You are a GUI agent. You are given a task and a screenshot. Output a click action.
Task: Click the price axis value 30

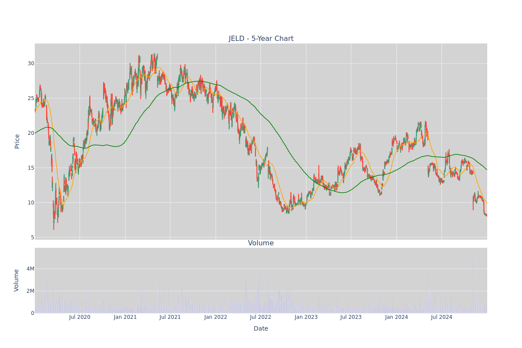31,64
